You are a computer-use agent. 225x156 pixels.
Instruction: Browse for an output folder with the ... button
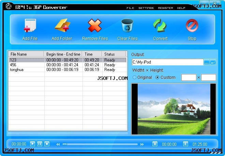tap(207, 62)
